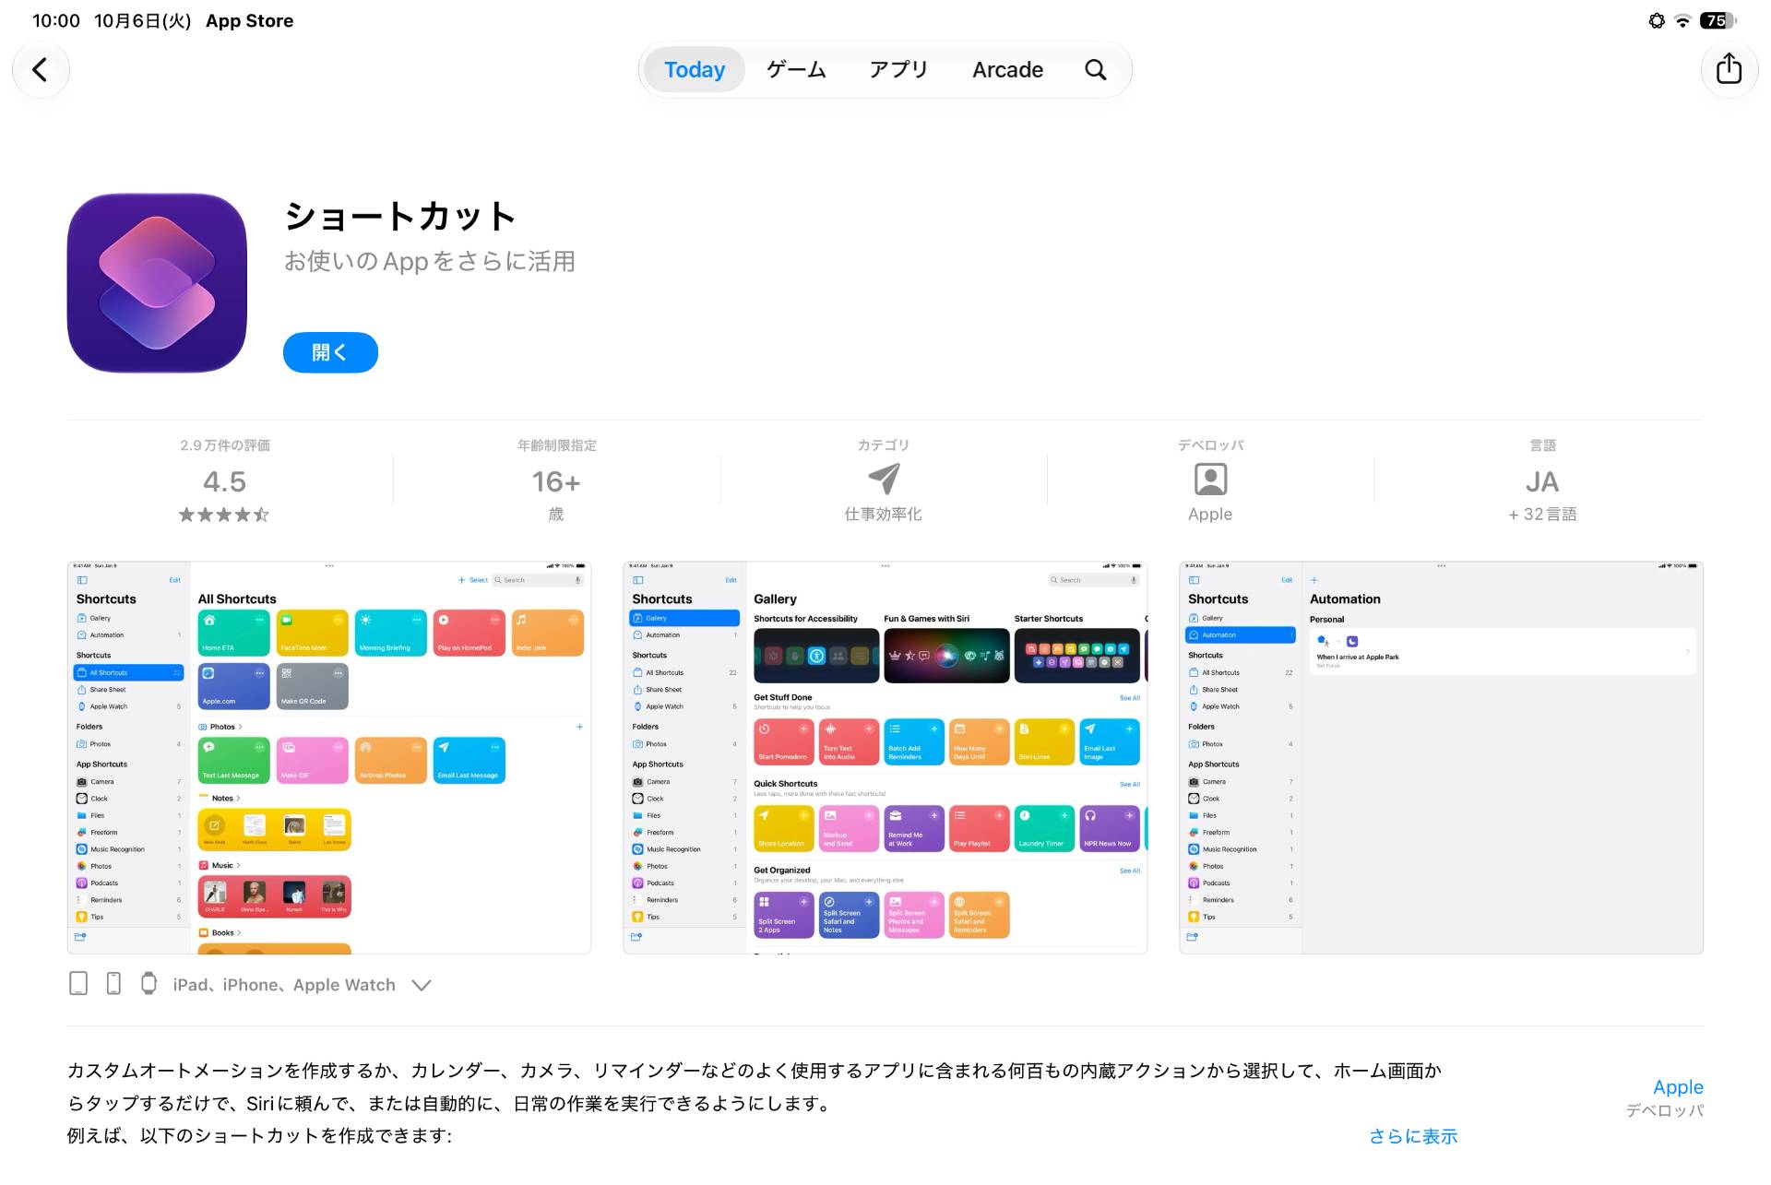Tap the 4.5 rating value

pyautogui.click(x=224, y=481)
